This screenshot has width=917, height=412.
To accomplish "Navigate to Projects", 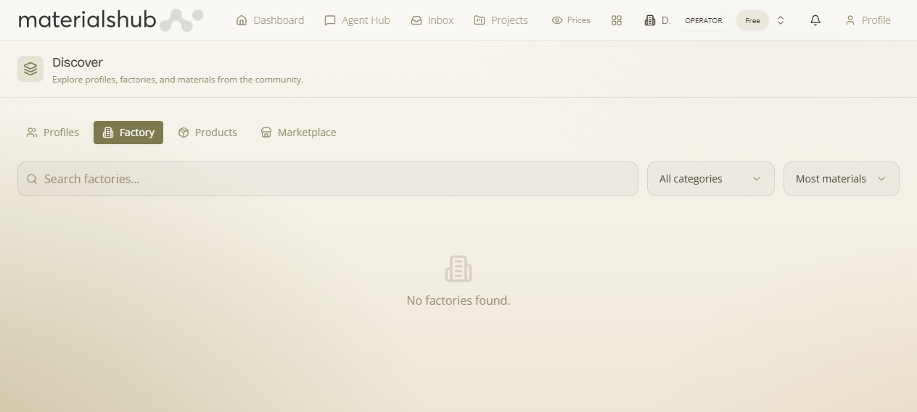I will click(x=501, y=20).
